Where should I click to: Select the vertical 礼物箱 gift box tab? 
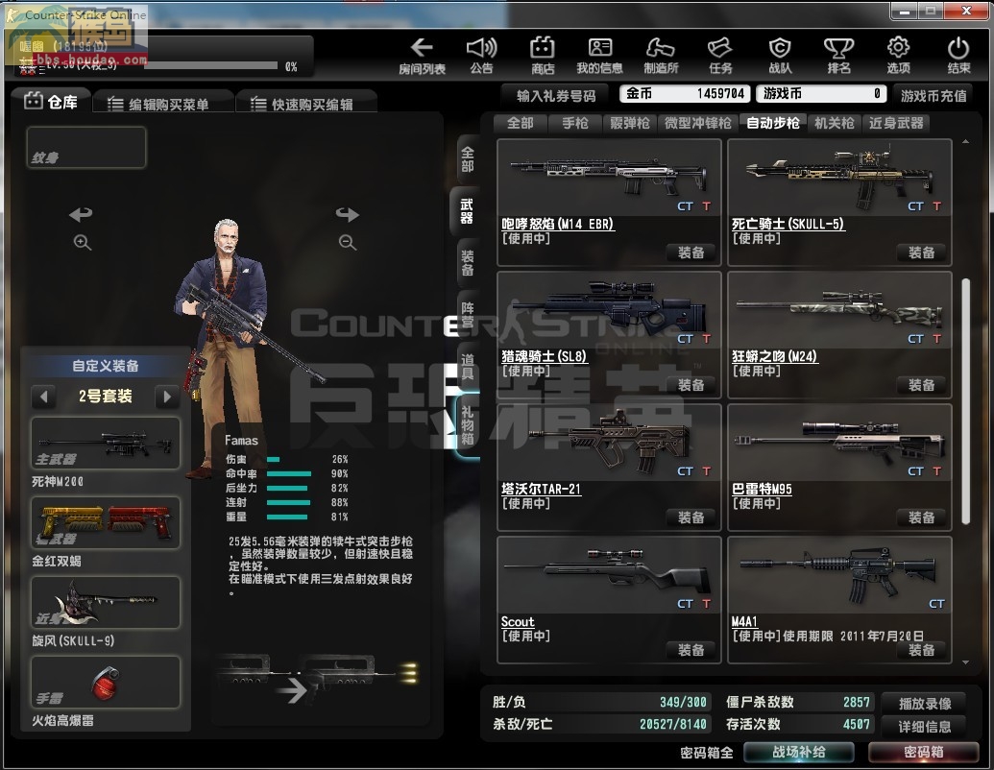click(467, 426)
